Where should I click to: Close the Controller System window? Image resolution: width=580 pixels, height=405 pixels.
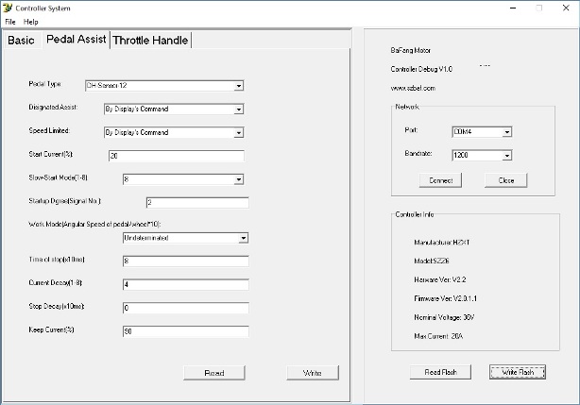pos(566,8)
